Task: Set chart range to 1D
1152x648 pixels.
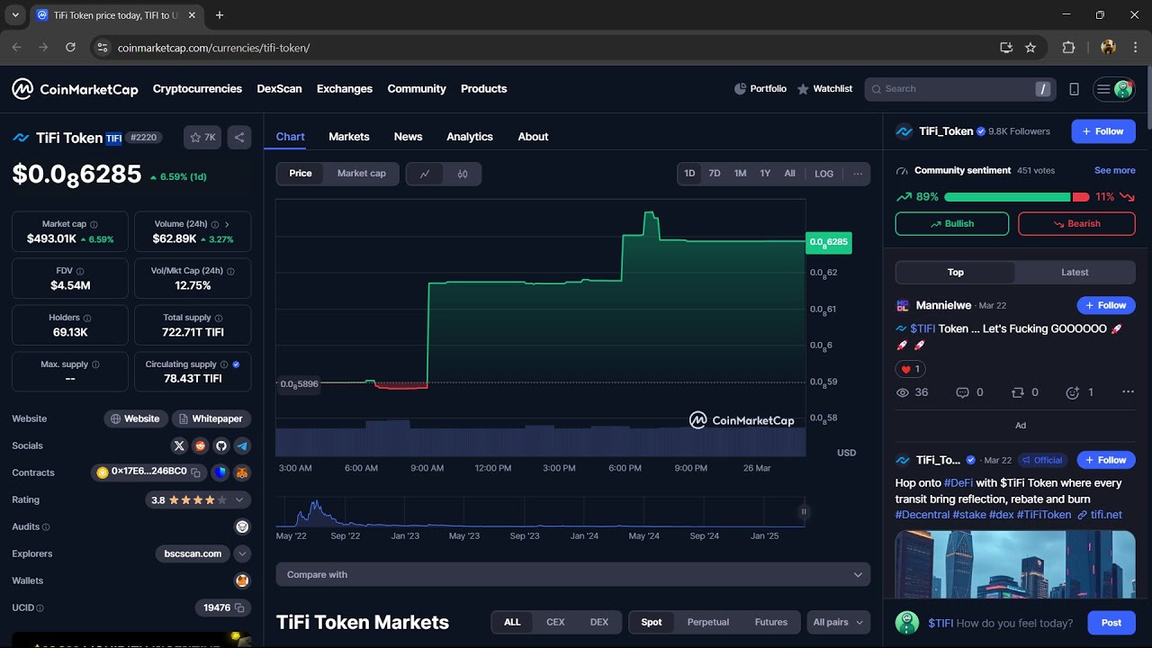Action: pos(689,174)
